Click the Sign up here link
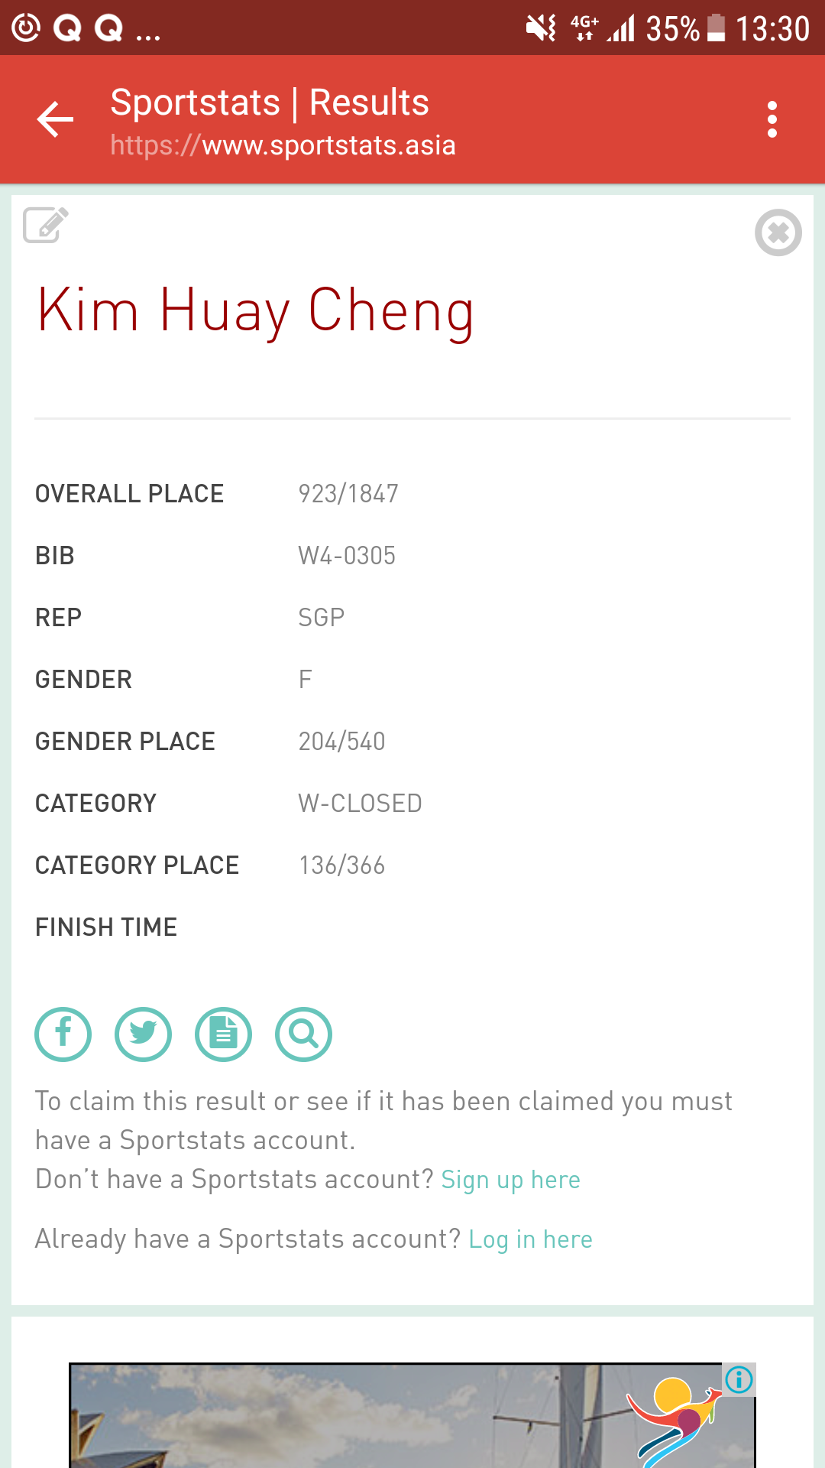 pyautogui.click(x=510, y=1180)
